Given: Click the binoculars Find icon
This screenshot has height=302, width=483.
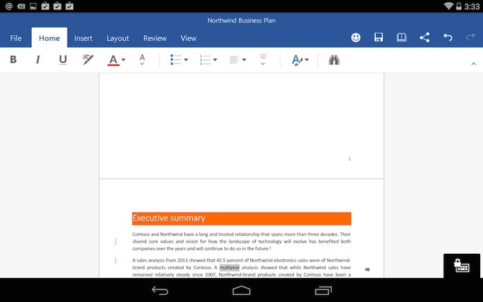Looking at the screenshot, I should (x=335, y=60).
